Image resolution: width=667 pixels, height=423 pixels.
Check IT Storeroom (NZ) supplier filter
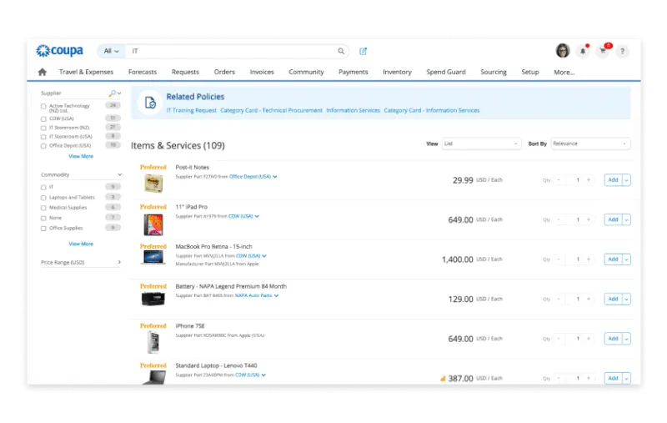pyautogui.click(x=43, y=128)
